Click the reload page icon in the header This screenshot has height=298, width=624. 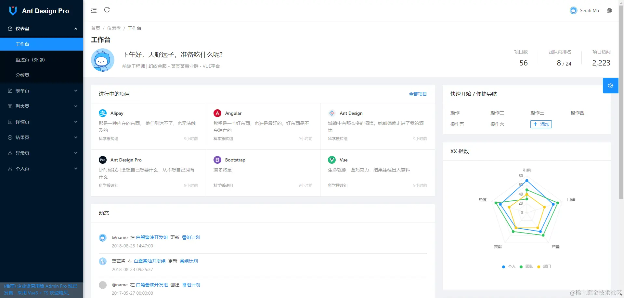pos(107,10)
